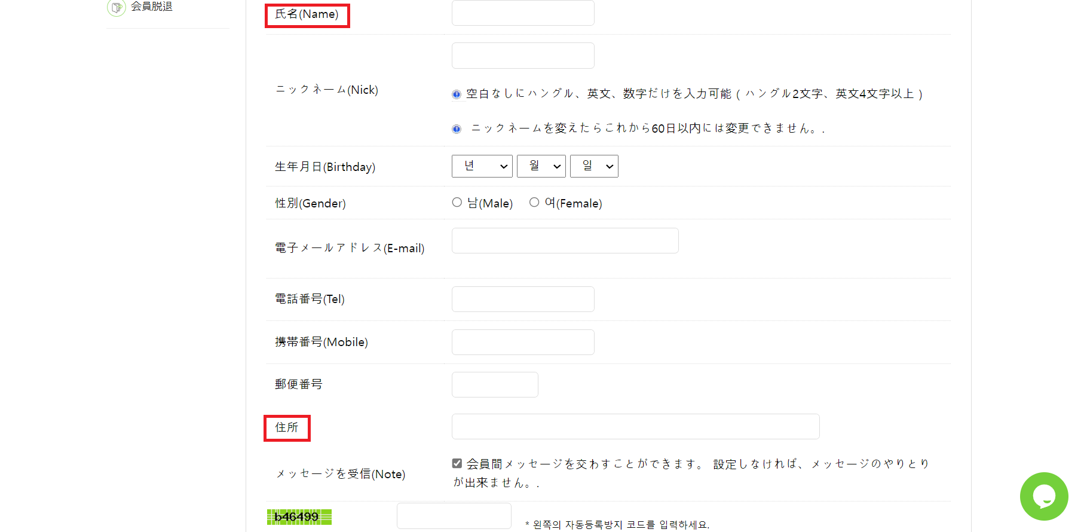Click the b46499 captcha image
This screenshot has width=1084, height=532.
(x=299, y=517)
